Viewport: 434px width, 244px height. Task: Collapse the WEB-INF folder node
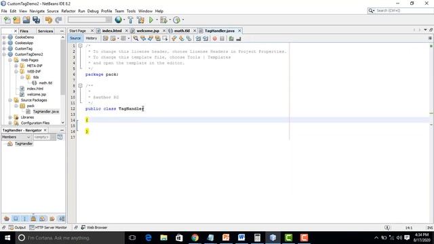point(16,71)
